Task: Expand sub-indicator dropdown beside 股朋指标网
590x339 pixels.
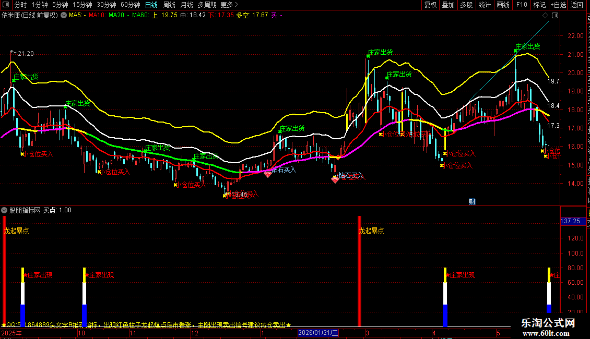Action: coord(4,211)
